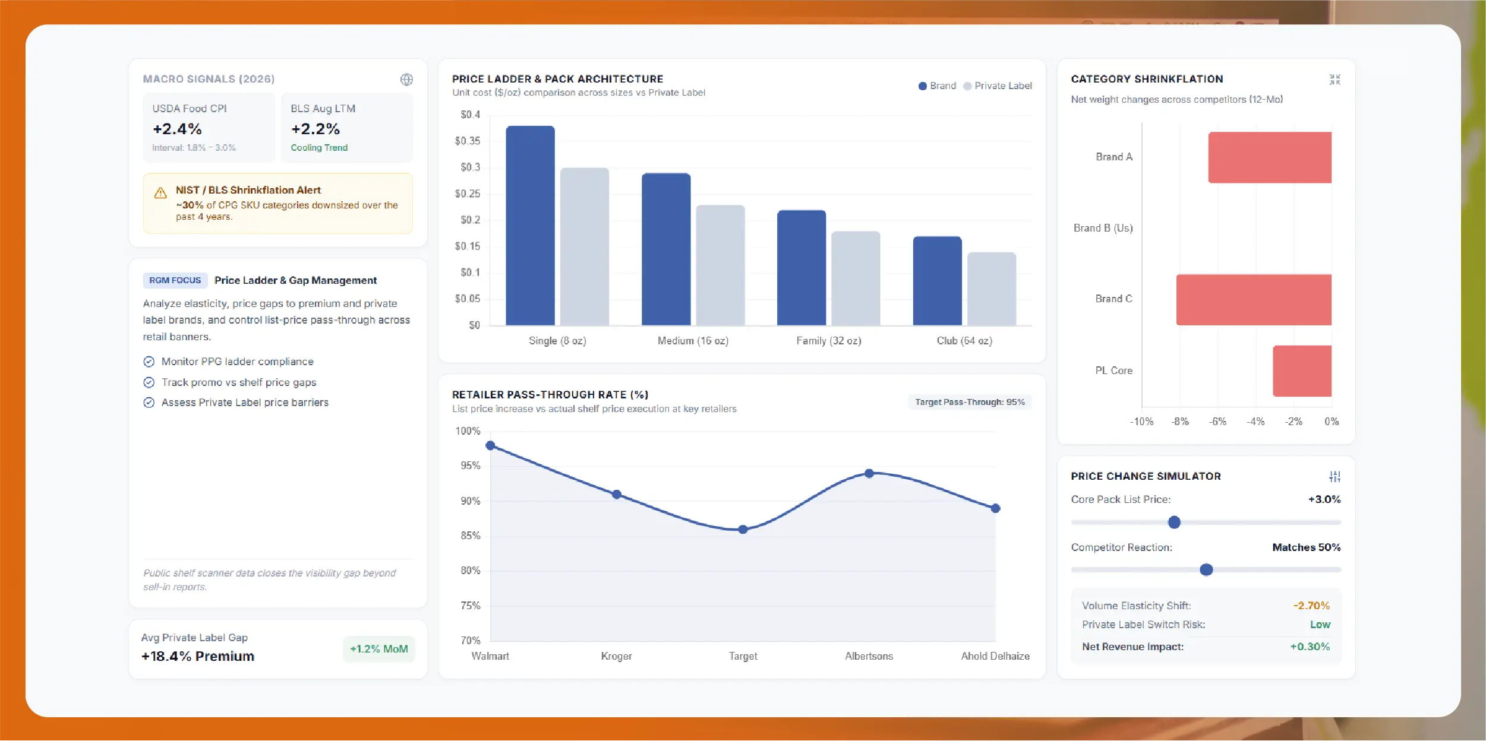Screen dimensions: 1486x741
Task: Adjust the Competitor Reaction slider handle
Action: pos(1206,570)
